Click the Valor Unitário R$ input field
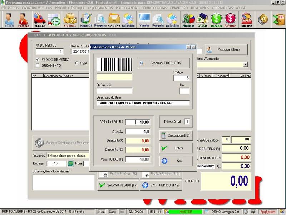This screenshot has height=215, width=286. [x=138, y=122]
